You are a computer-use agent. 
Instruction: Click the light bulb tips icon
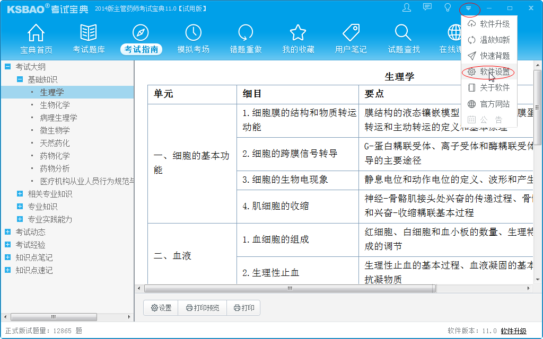click(x=448, y=7)
